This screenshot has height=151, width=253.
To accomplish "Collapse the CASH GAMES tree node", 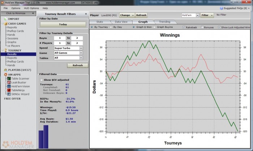I will pos(3,24).
